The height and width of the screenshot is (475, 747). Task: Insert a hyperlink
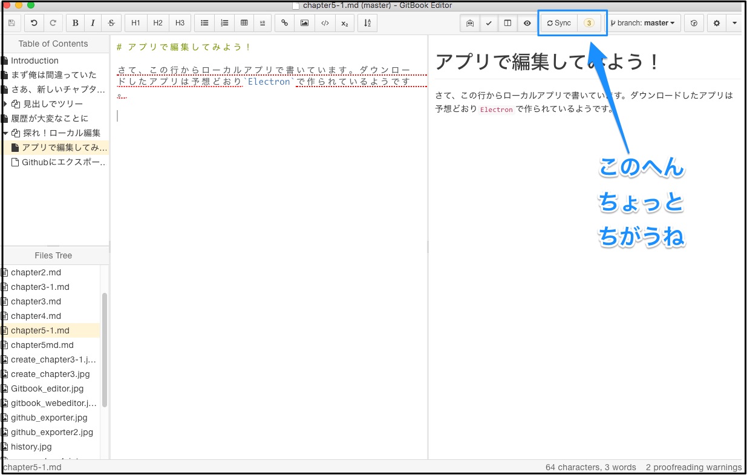point(285,23)
